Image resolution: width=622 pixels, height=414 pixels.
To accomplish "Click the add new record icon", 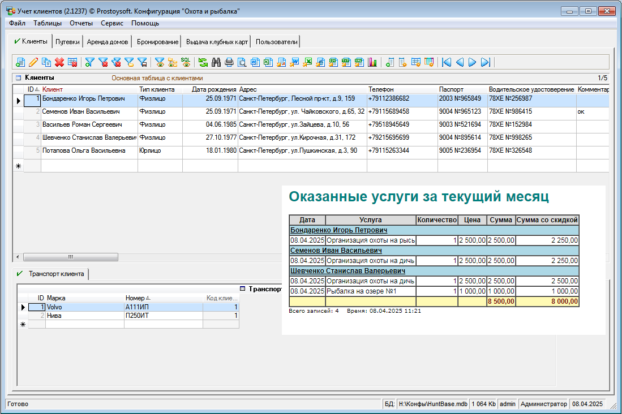I will click(20, 62).
